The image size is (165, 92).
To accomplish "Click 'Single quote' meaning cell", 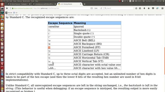I will (97, 33).
